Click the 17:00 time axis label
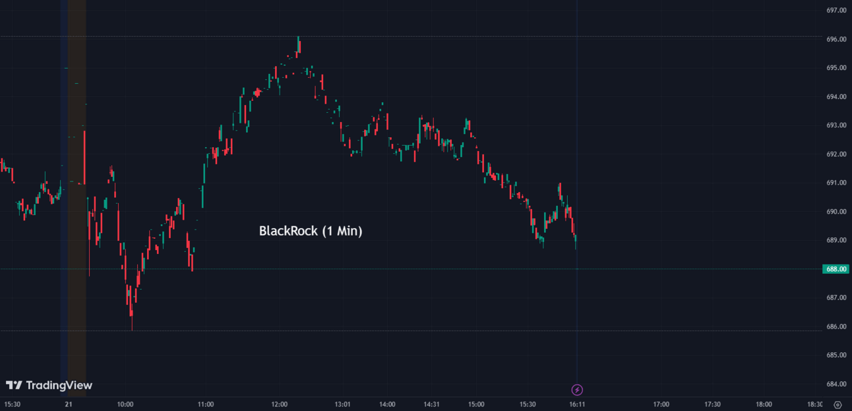The width and height of the screenshot is (852, 411). 661,404
